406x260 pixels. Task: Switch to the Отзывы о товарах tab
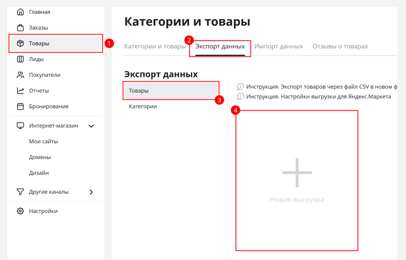[x=340, y=47]
